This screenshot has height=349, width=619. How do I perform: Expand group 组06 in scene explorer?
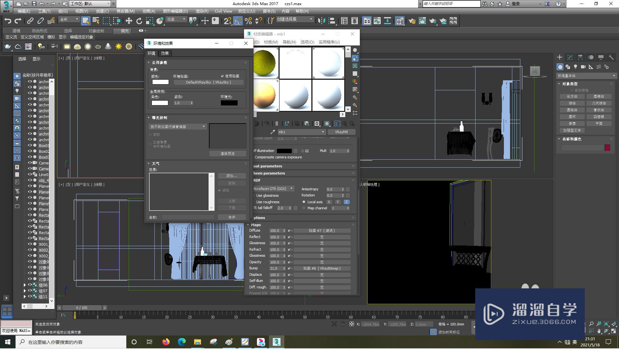click(x=25, y=285)
